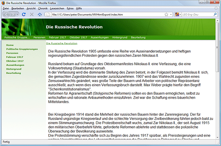Run search with the magnifier icon
Image resolution: width=221 pixels, height=146 pixels.
(x=215, y=14)
